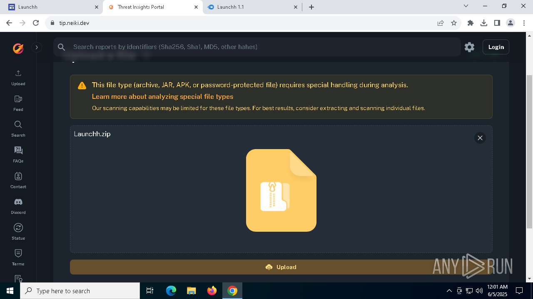
Task: Launch Microsoft Edge from the taskbar
Action: (x=171, y=291)
